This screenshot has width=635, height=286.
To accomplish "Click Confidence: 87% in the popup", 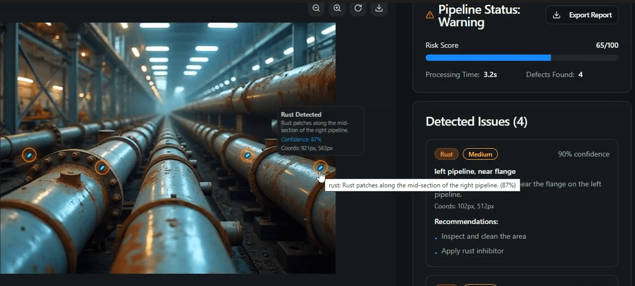I will click(x=301, y=140).
